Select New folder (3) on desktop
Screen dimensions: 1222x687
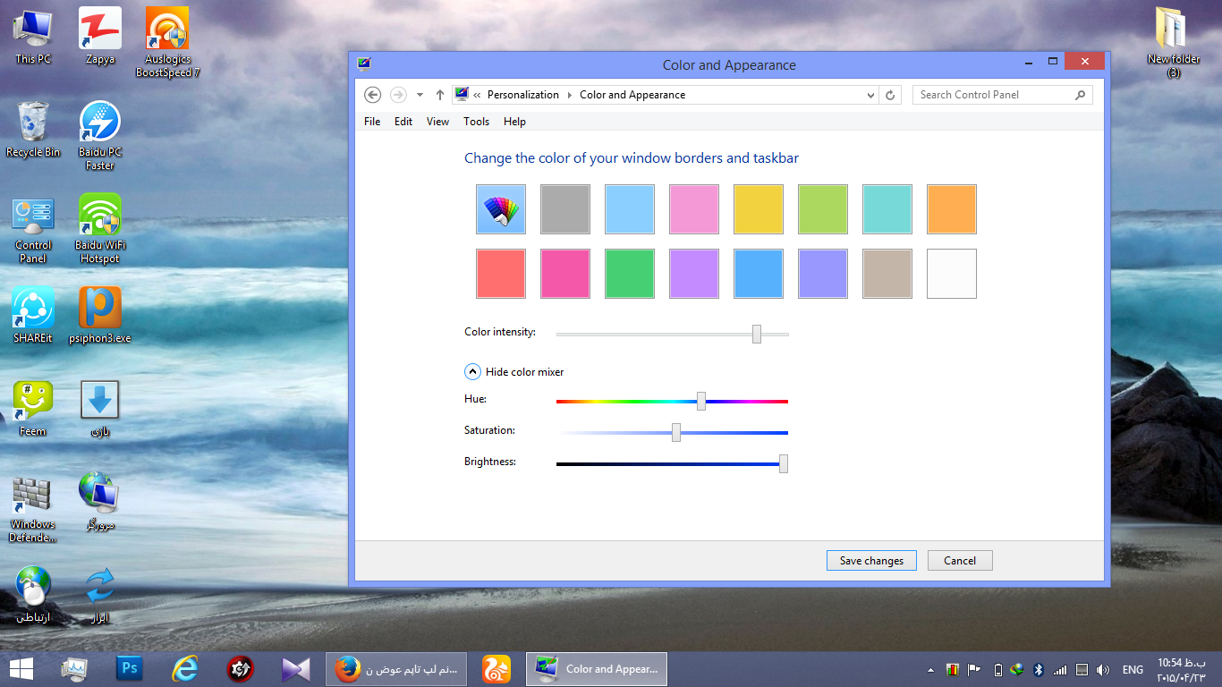click(1173, 41)
